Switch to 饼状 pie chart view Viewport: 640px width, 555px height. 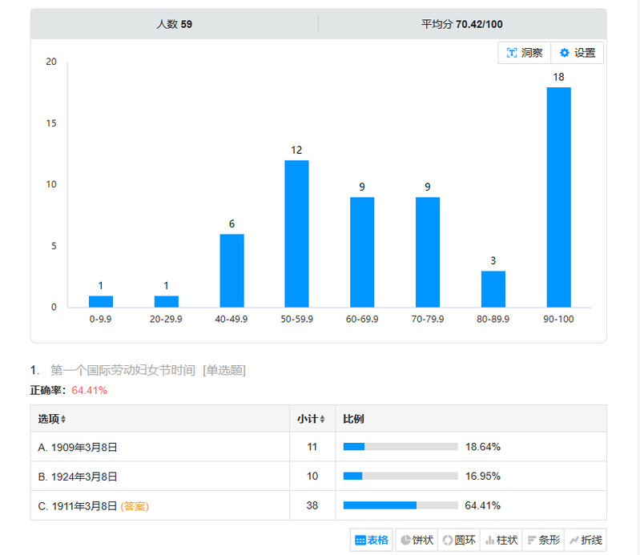[417, 541]
